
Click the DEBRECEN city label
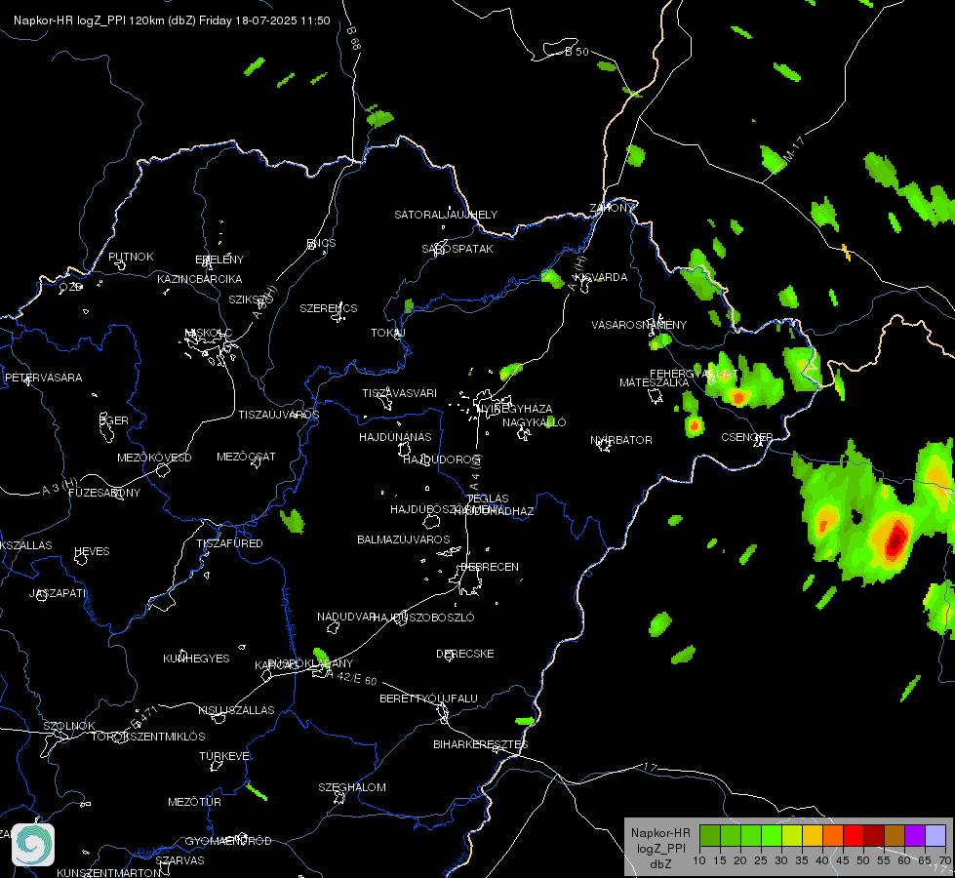click(490, 567)
